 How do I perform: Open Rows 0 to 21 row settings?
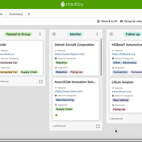(x=107, y=21)
